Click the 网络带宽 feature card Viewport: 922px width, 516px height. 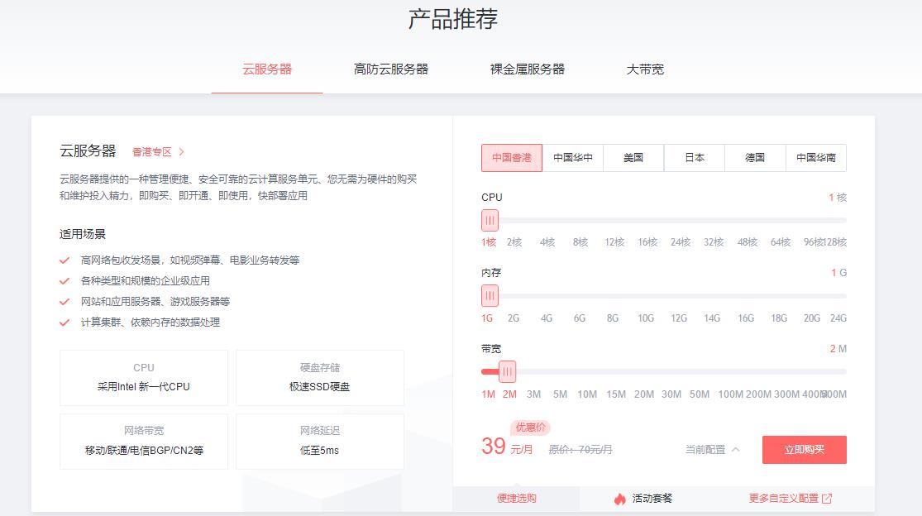[x=144, y=441]
